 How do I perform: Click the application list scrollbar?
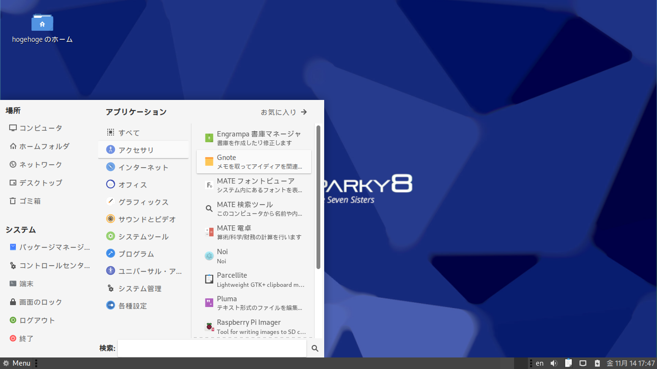318,197
